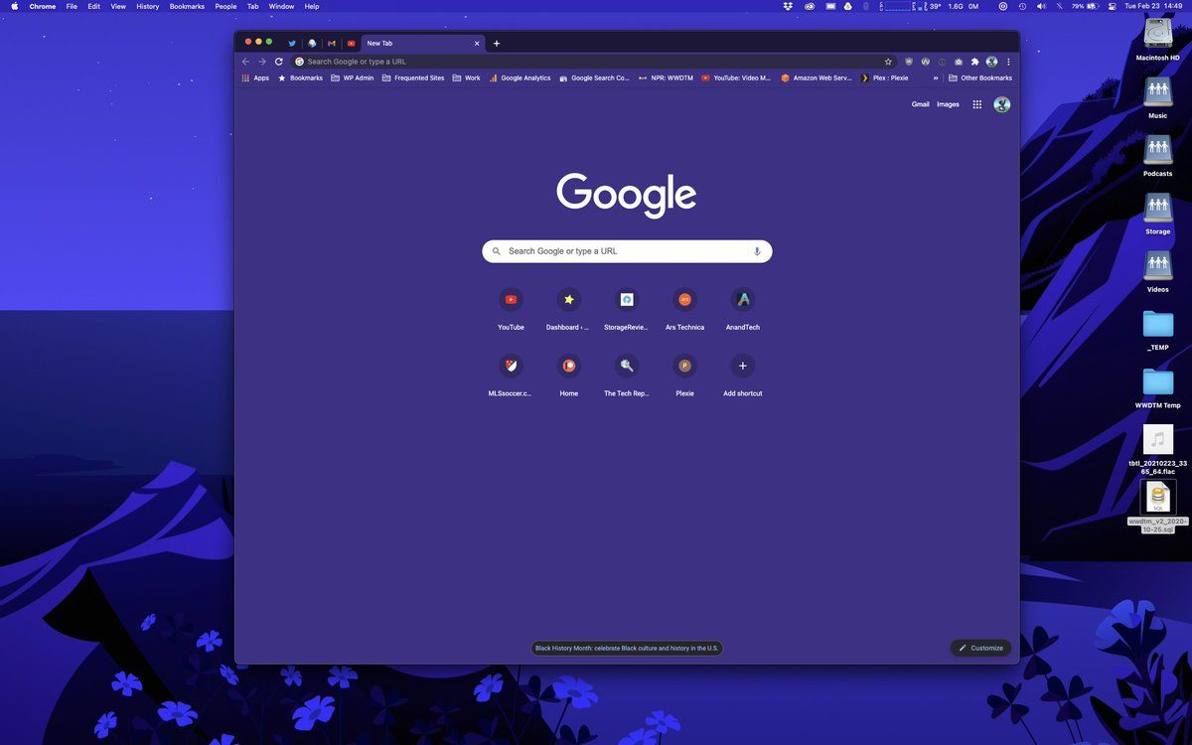1192x745 pixels.
Task: Open the Window menu
Action: click(281, 6)
